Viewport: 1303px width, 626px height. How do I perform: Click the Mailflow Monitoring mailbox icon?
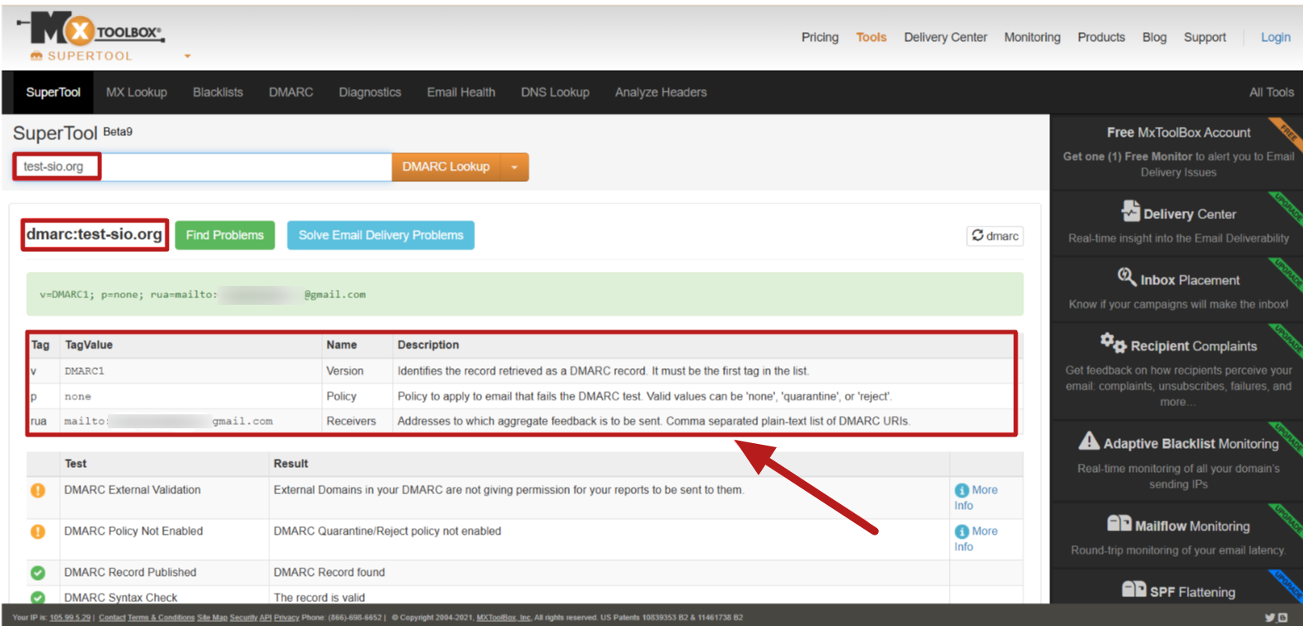tap(1119, 523)
